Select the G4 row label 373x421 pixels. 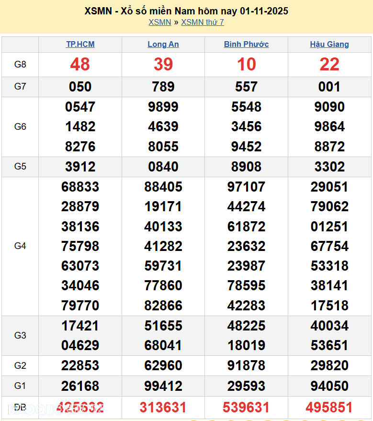coord(20,246)
